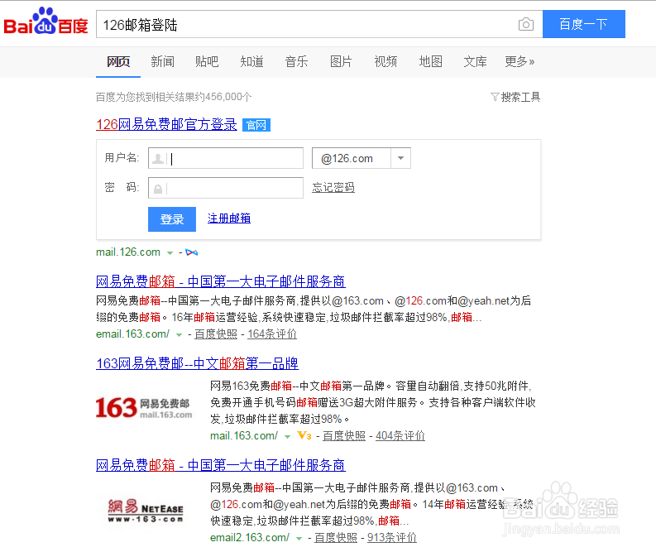Expand the arrow next to email.163.com/
Image resolution: width=656 pixels, height=552 pixels.
pos(179,335)
